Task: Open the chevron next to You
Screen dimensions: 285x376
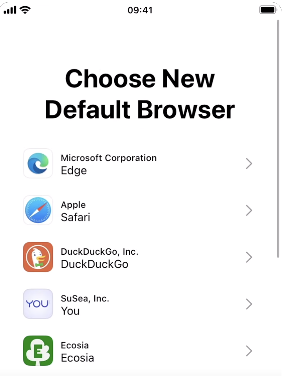Action: [x=249, y=304]
